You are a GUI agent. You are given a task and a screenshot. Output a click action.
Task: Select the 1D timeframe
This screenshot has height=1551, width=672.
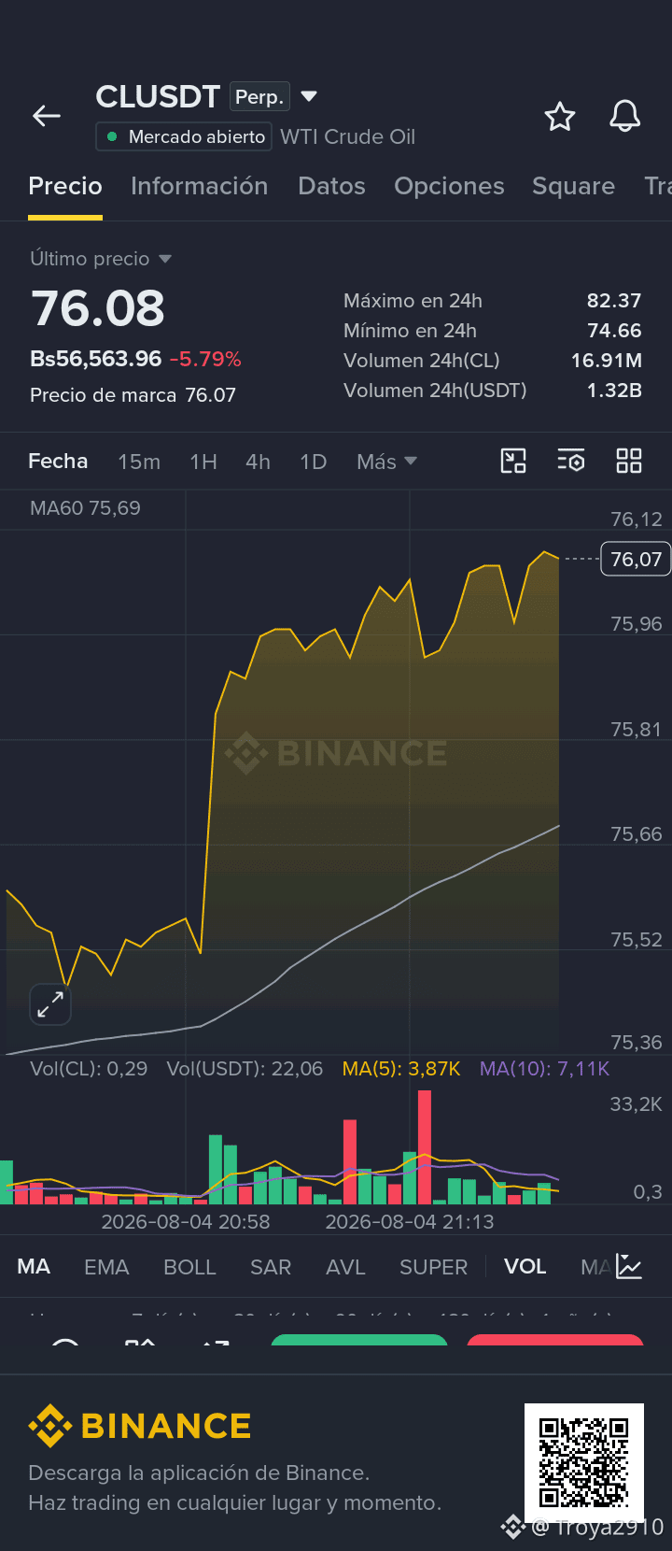pos(313,462)
